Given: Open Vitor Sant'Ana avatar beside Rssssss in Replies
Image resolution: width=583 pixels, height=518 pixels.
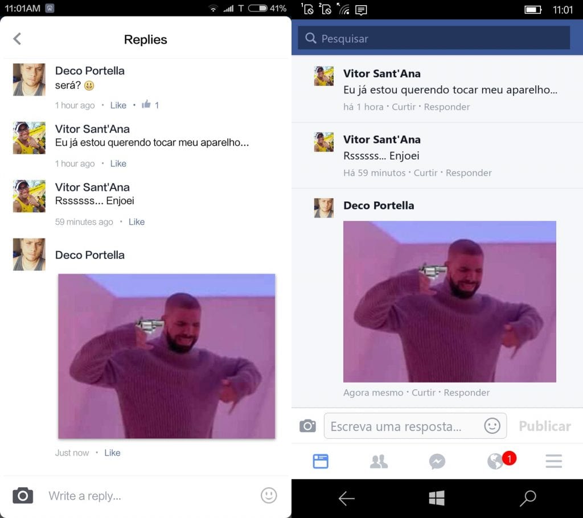Looking at the screenshot, I should [x=29, y=196].
